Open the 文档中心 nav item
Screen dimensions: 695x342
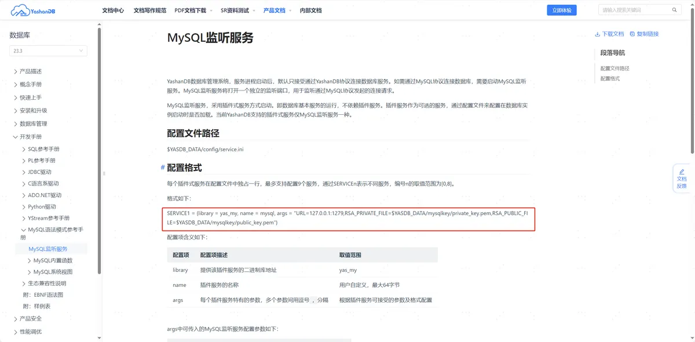(113, 10)
